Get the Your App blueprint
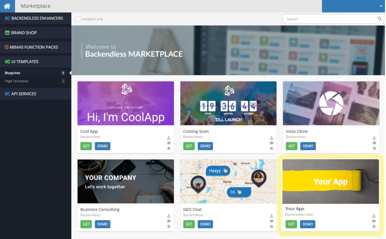 291,224
